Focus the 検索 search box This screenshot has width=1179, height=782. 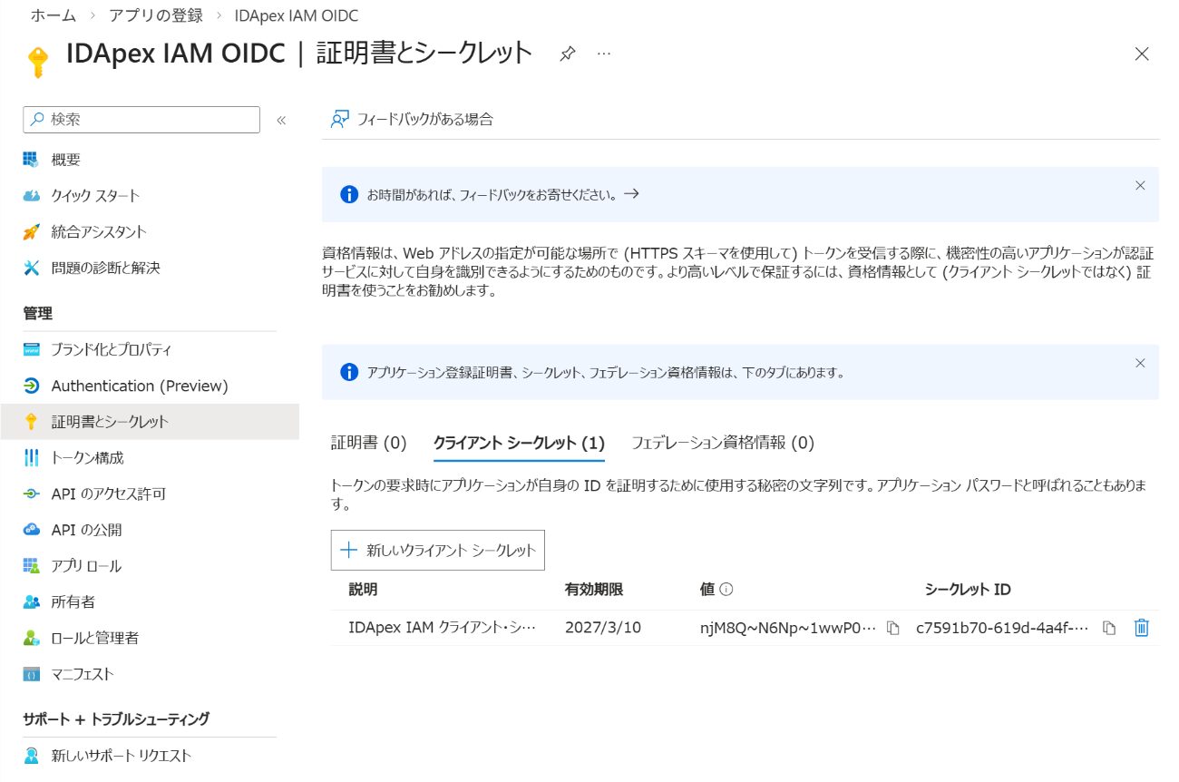141,119
